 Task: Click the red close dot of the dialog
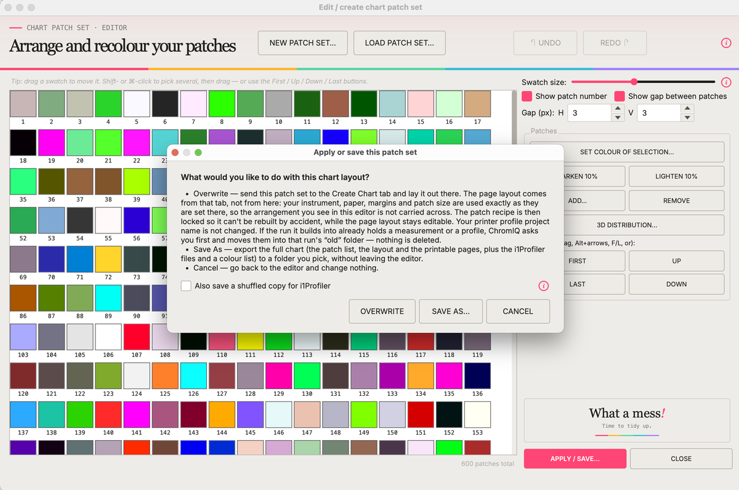(175, 152)
